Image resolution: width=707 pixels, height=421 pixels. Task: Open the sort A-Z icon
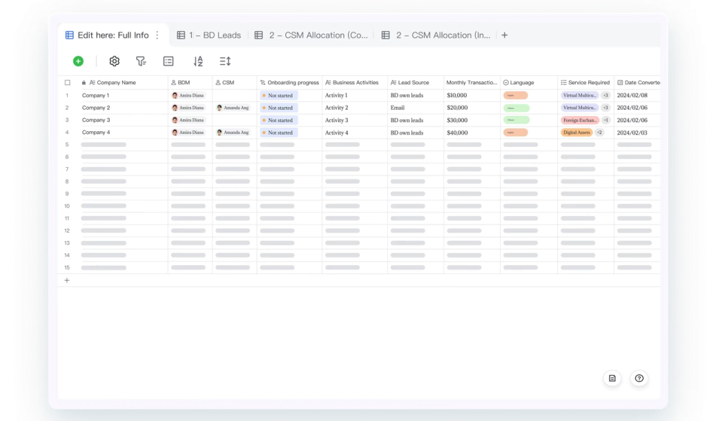[198, 61]
